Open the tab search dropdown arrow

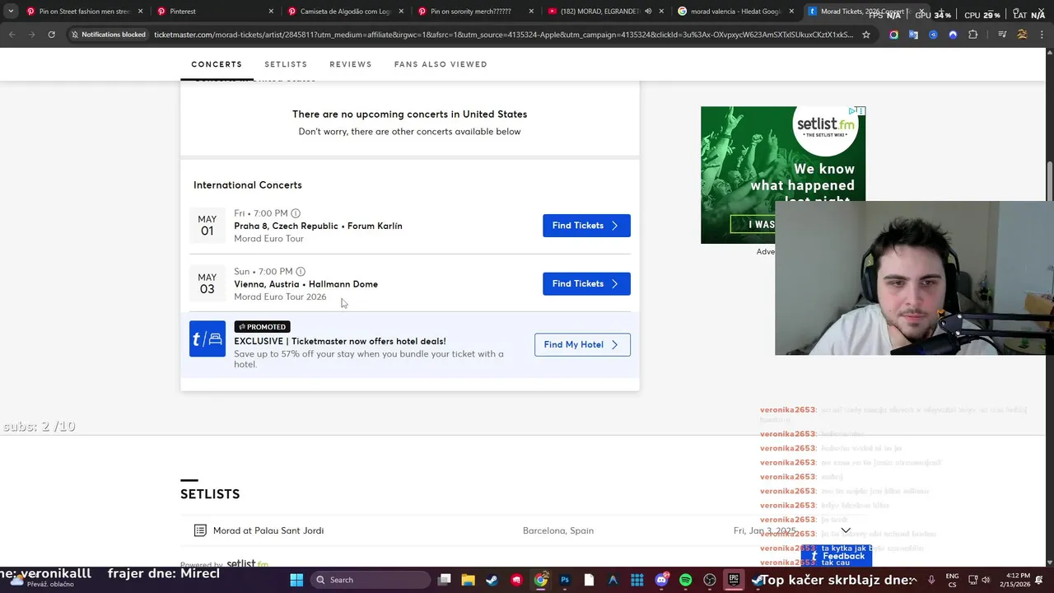(x=11, y=12)
